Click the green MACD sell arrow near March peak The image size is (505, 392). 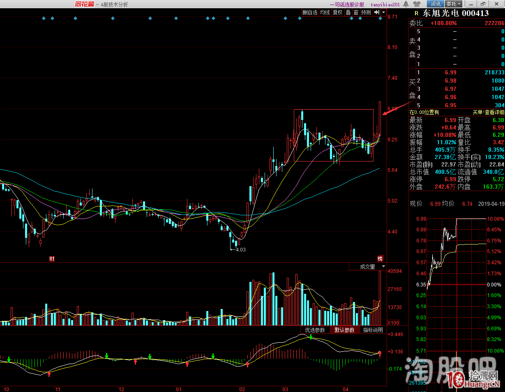(311, 337)
